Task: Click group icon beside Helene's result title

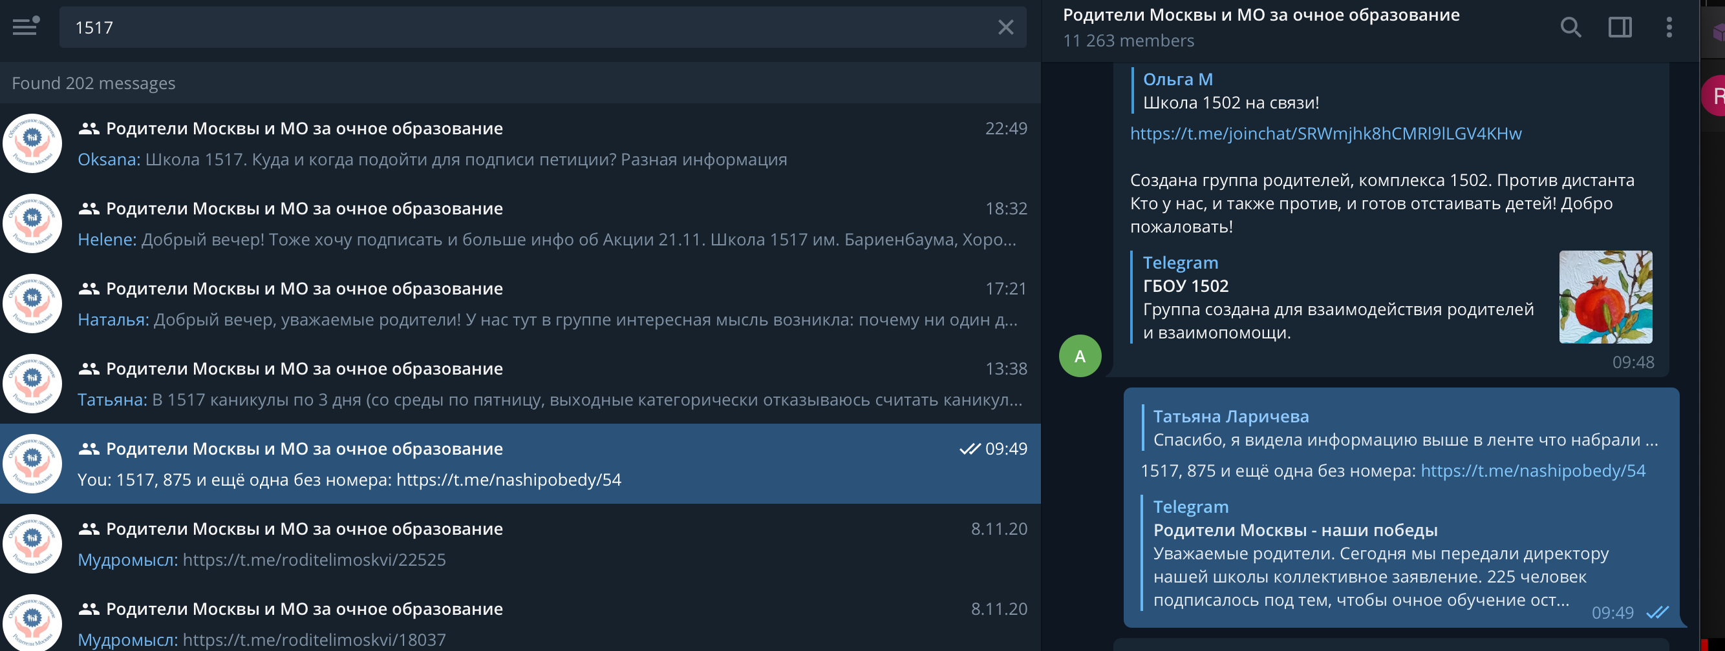Action: [89, 209]
